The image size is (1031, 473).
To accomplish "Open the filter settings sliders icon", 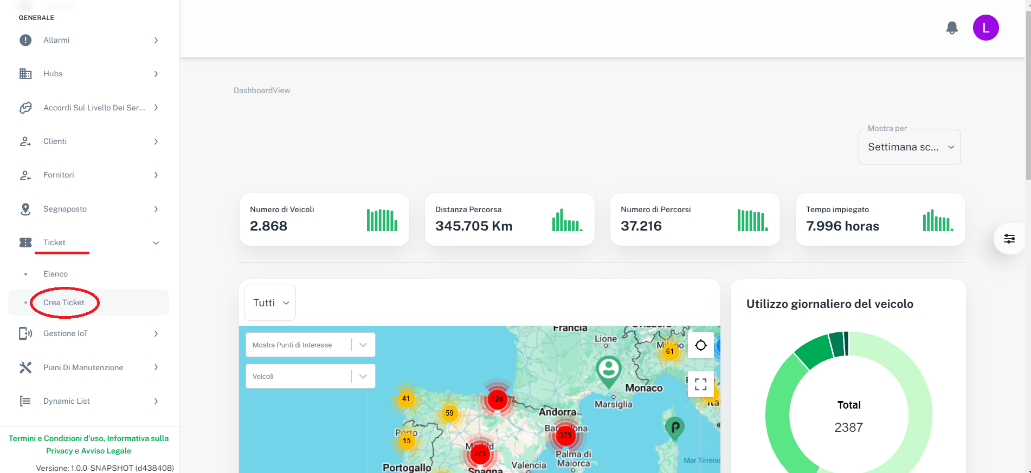I will [x=1009, y=239].
